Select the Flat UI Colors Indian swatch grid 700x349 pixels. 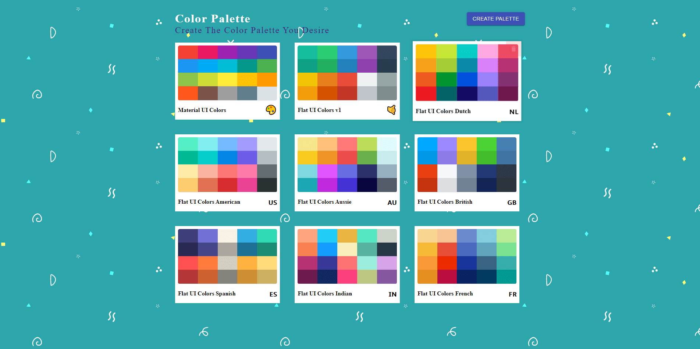(347, 257)
